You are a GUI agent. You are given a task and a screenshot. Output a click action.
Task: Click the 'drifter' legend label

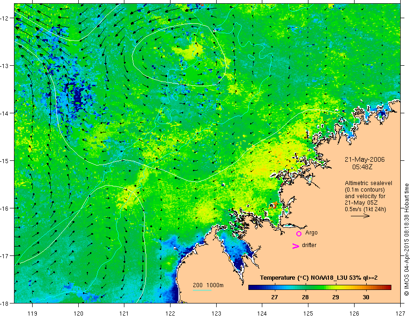(309, 245)
